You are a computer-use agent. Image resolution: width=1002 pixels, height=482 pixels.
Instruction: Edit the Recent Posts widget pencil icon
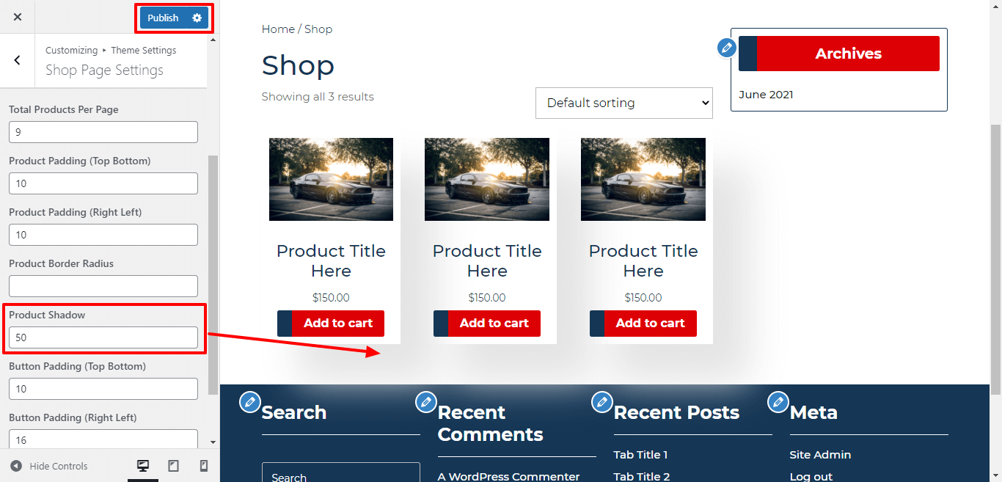(x=602, y=402)
